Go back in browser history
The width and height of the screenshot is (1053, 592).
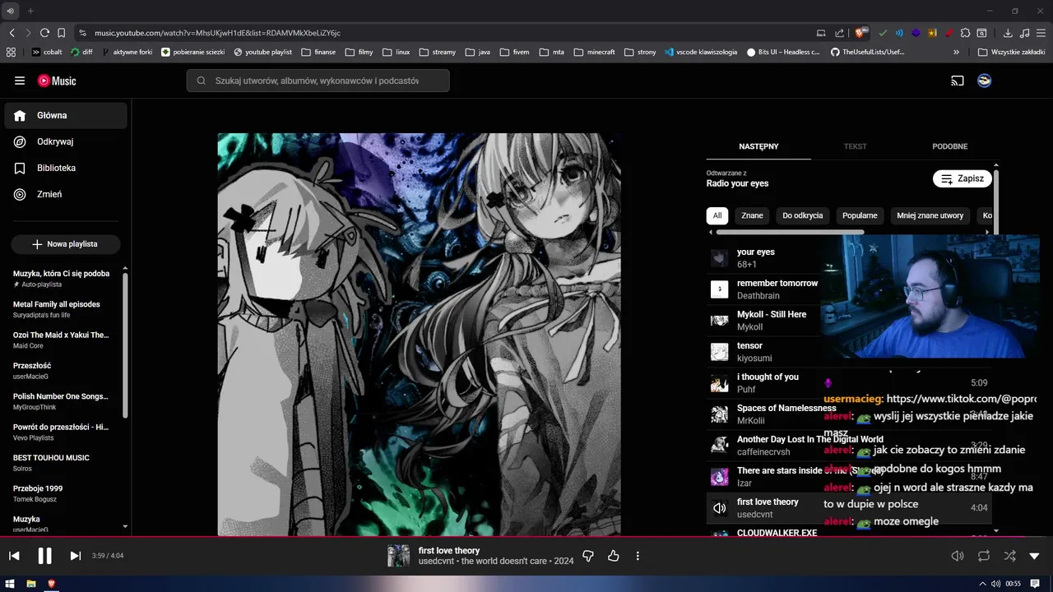click(12, 33)
